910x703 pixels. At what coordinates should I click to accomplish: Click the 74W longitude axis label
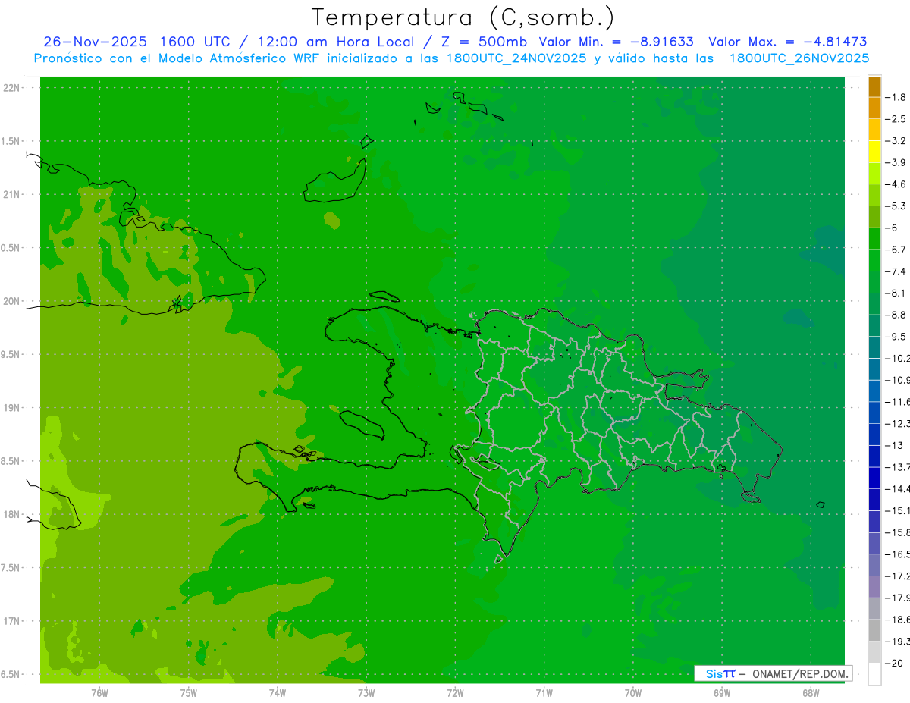tap(278, 692)
